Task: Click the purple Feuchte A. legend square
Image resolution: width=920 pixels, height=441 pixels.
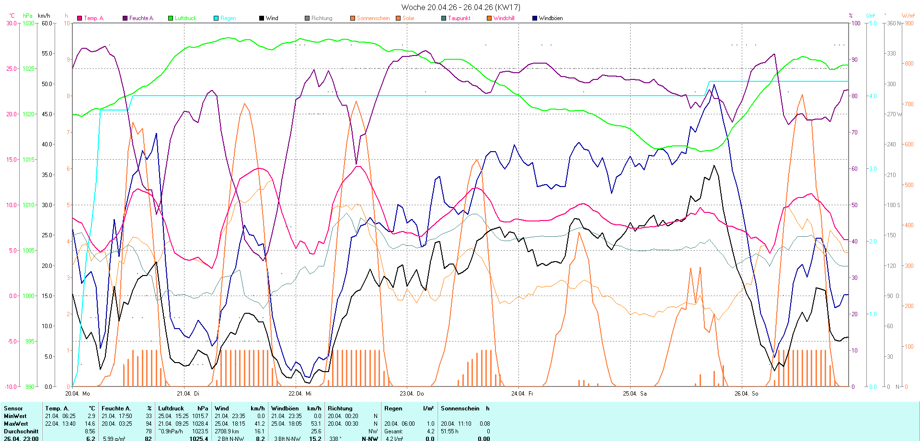Action: (x=125, y=18)
